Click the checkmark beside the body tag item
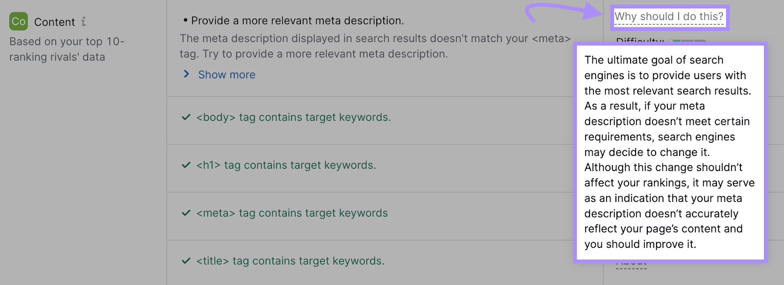This screenshot has height=285, width=784. coord(186,117)
